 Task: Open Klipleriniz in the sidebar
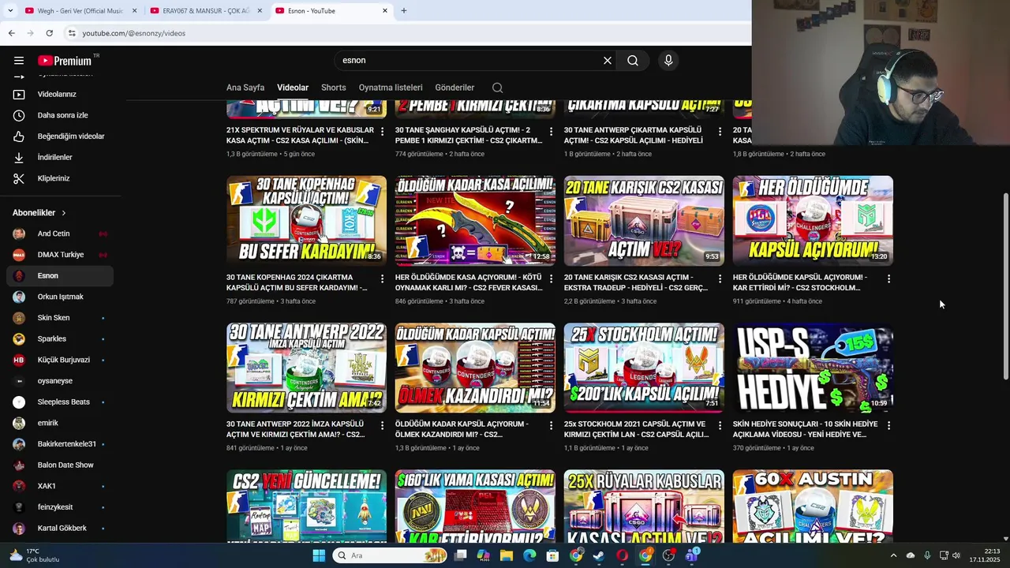(60, 178)
